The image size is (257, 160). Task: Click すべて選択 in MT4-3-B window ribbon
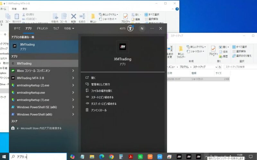pos(152,14)
